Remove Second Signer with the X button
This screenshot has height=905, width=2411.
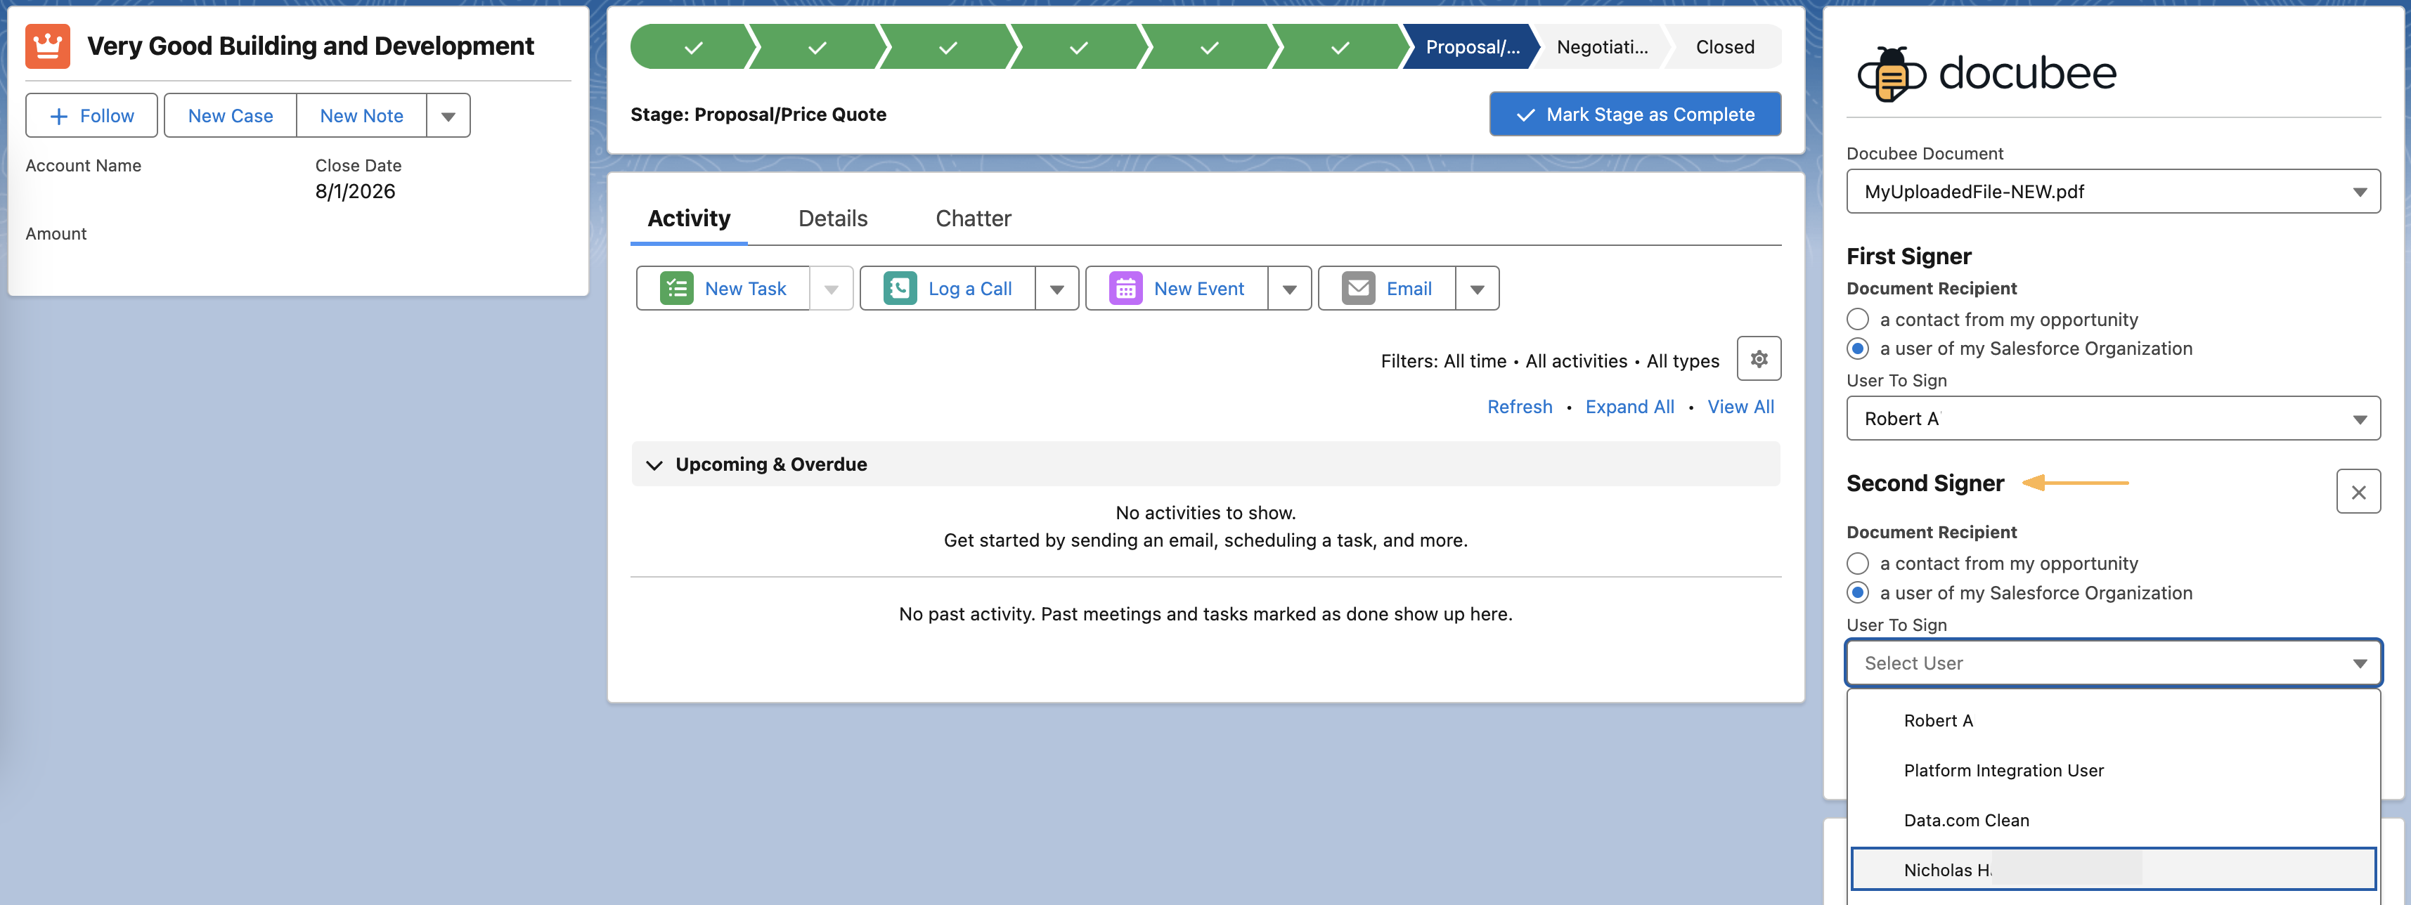2357,493
